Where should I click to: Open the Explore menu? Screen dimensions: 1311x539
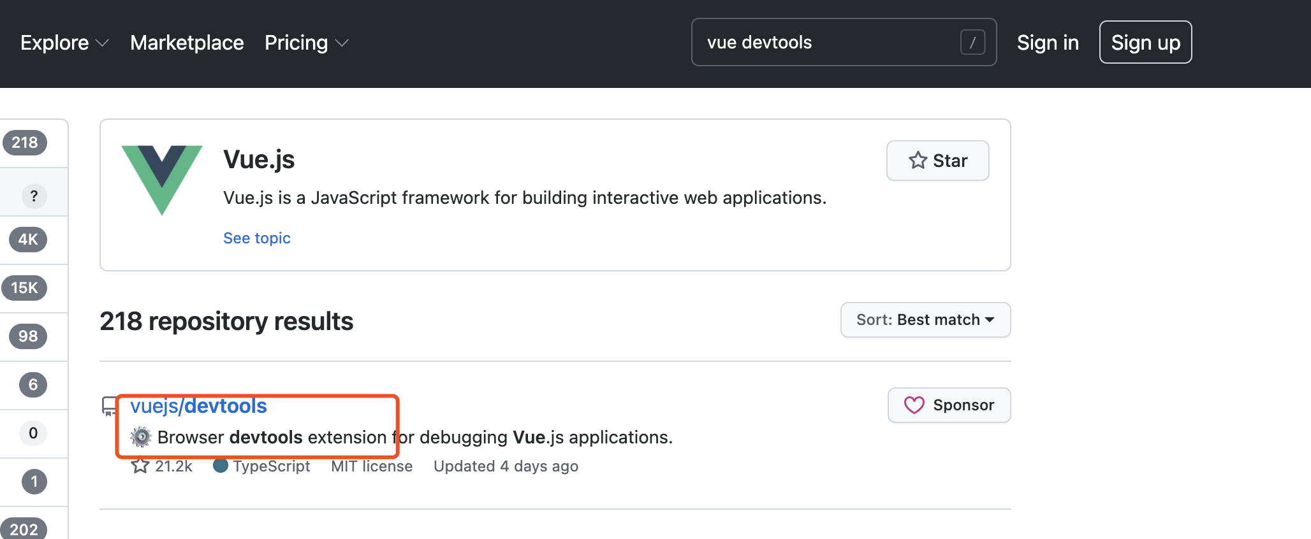(x=64, y=43)
